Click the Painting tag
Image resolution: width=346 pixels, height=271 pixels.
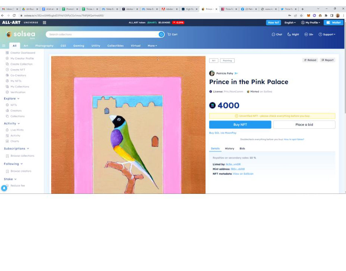227,61
